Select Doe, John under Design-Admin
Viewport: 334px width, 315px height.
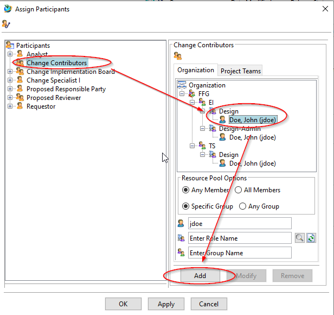coord(252,137)
